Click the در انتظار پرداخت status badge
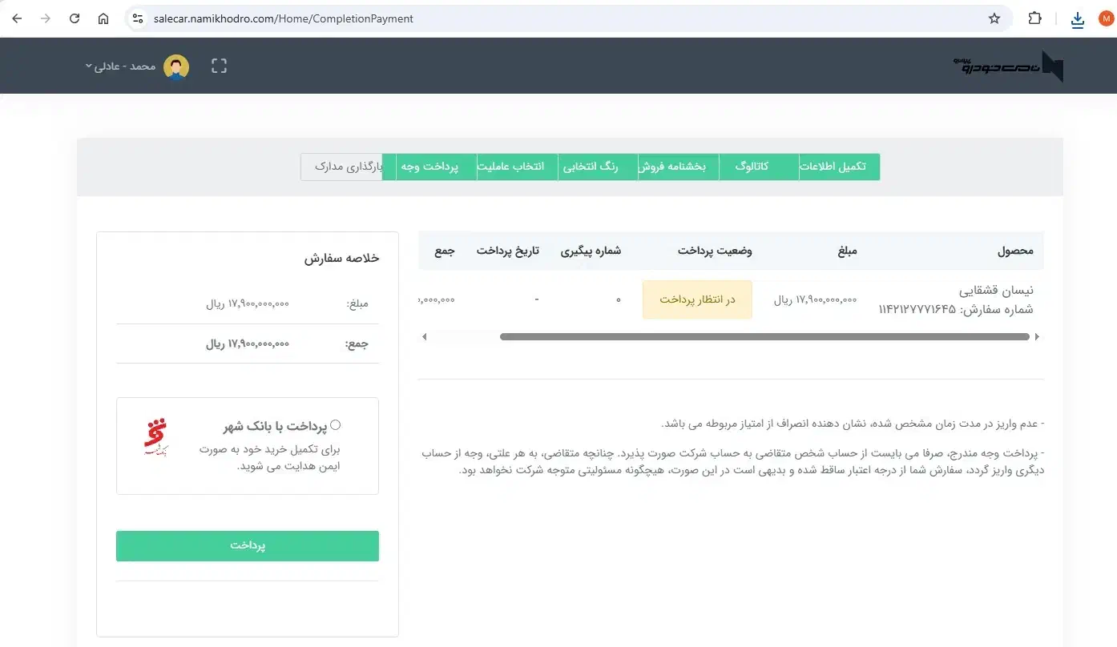The width and height of the screenshot is (1117, 647). 697,299
